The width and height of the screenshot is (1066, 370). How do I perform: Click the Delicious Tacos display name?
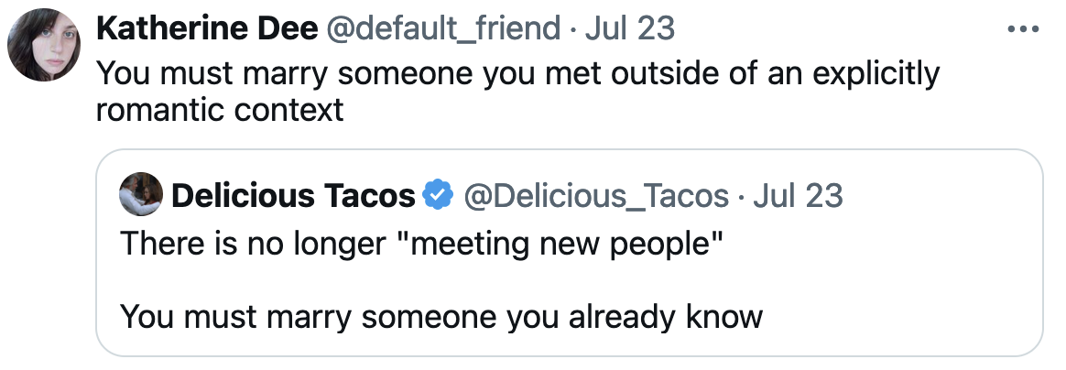click(293, 195)
